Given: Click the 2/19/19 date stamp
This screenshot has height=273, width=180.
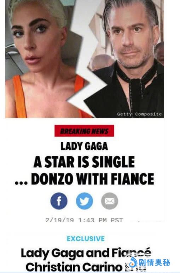Looking at the screenshot, I should 60,220.
